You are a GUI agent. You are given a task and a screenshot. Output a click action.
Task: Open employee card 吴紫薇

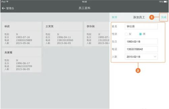coord(22,60)
